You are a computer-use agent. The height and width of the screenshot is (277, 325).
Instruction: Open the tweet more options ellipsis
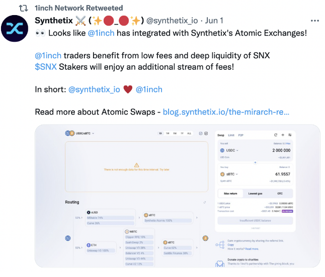[314, 21]
